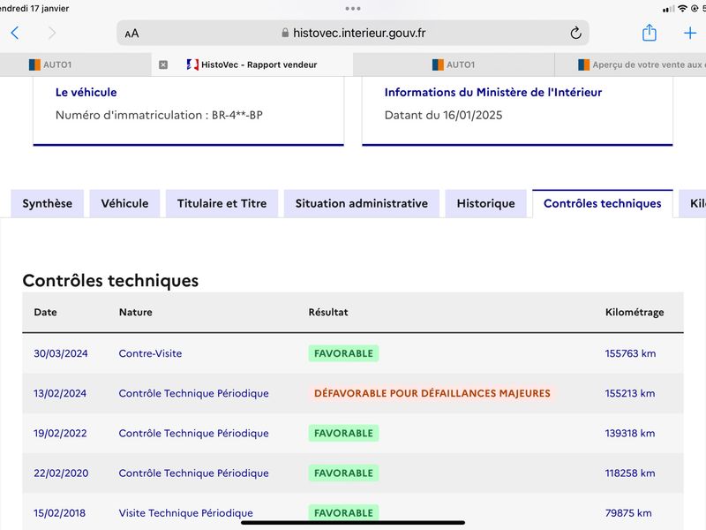Click the histovec.interieur.gouv.fr address field

coord(352,33)
